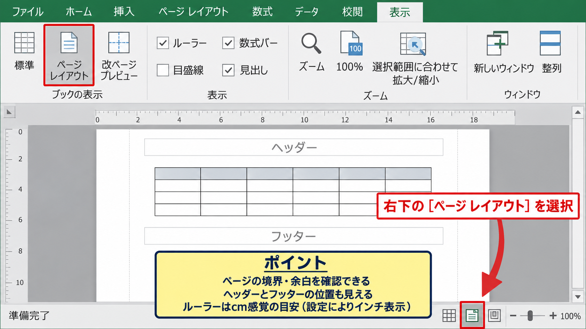The image size is (586, 329).
Task: Click the vertical scrollbar up arrow
Action: click(578, 112)
